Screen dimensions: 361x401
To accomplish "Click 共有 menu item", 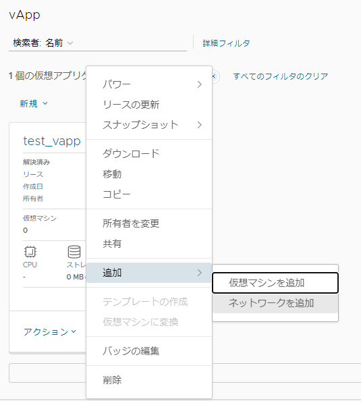I will click(149, 244).
